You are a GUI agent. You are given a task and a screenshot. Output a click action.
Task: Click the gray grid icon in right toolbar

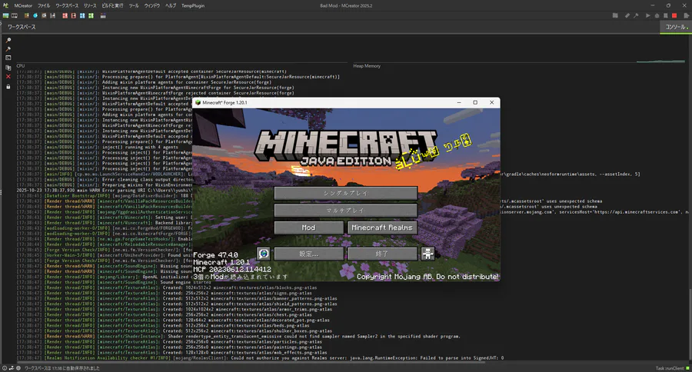(615, 15)
